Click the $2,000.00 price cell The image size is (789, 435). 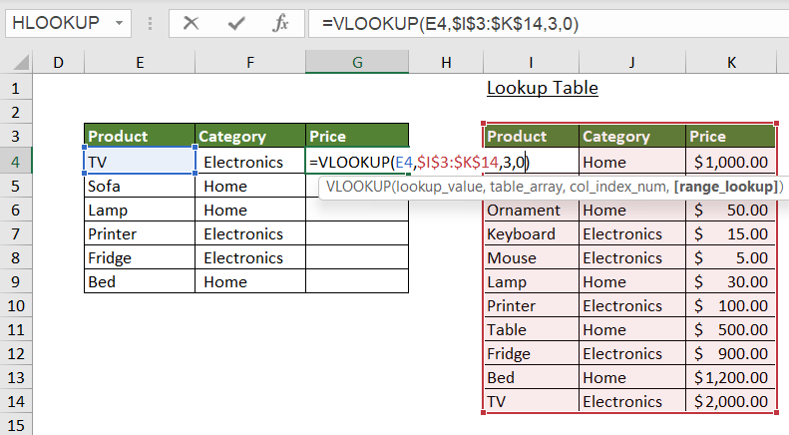pos(730,401)
